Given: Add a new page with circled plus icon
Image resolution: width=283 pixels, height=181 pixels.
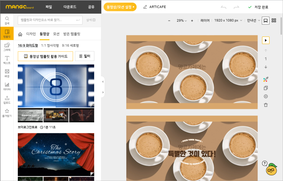Looking at the screenshot, I should (x=266, y=96).
